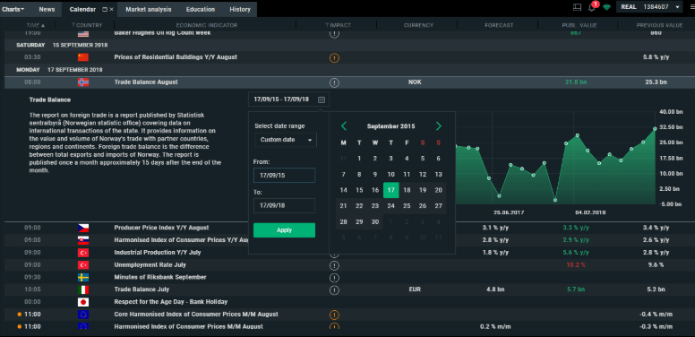Select day 24 in September 2015 calendar
The image size is (695, 337).
click(x=390, y=206)
